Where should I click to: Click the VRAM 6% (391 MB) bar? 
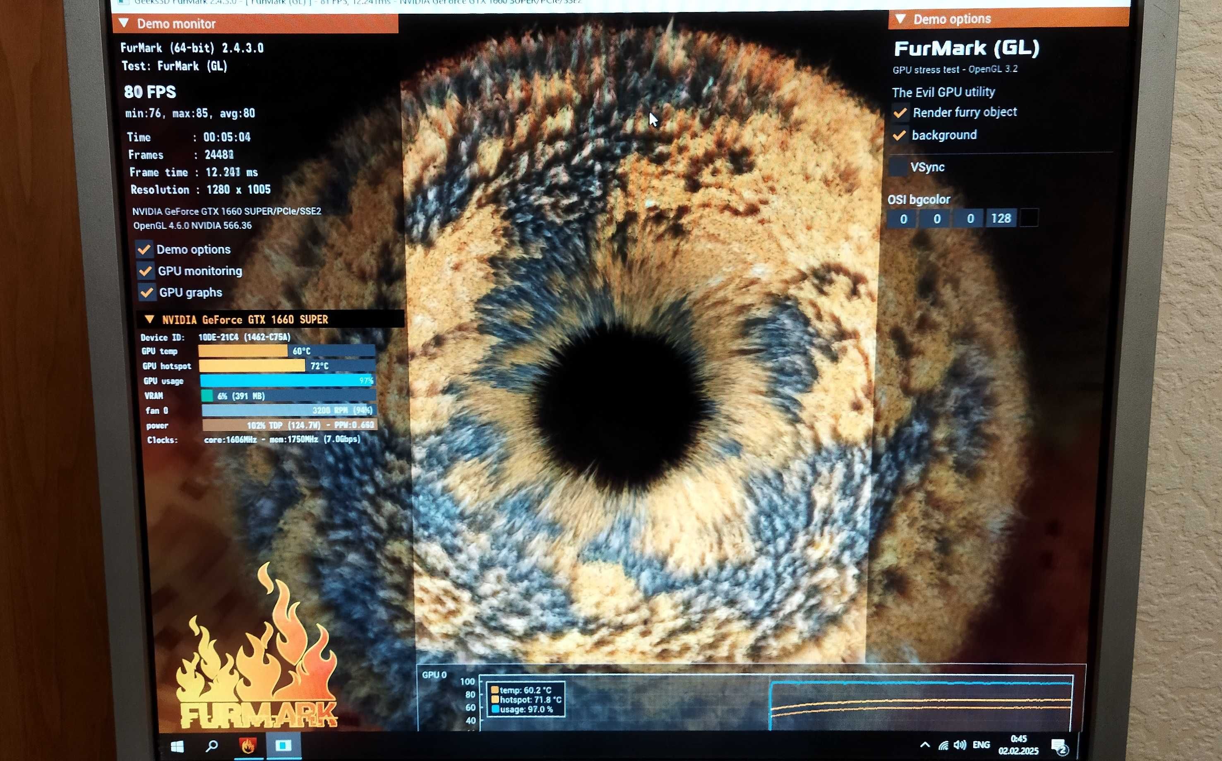(x=289, y=396)
